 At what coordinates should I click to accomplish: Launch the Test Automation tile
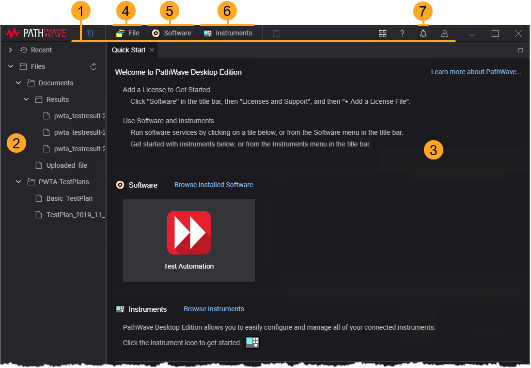[189, 240]
